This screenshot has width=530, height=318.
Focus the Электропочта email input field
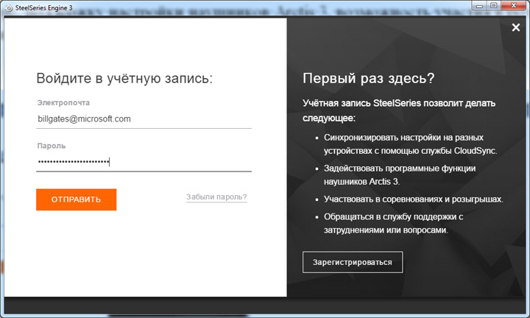[144, 119]
